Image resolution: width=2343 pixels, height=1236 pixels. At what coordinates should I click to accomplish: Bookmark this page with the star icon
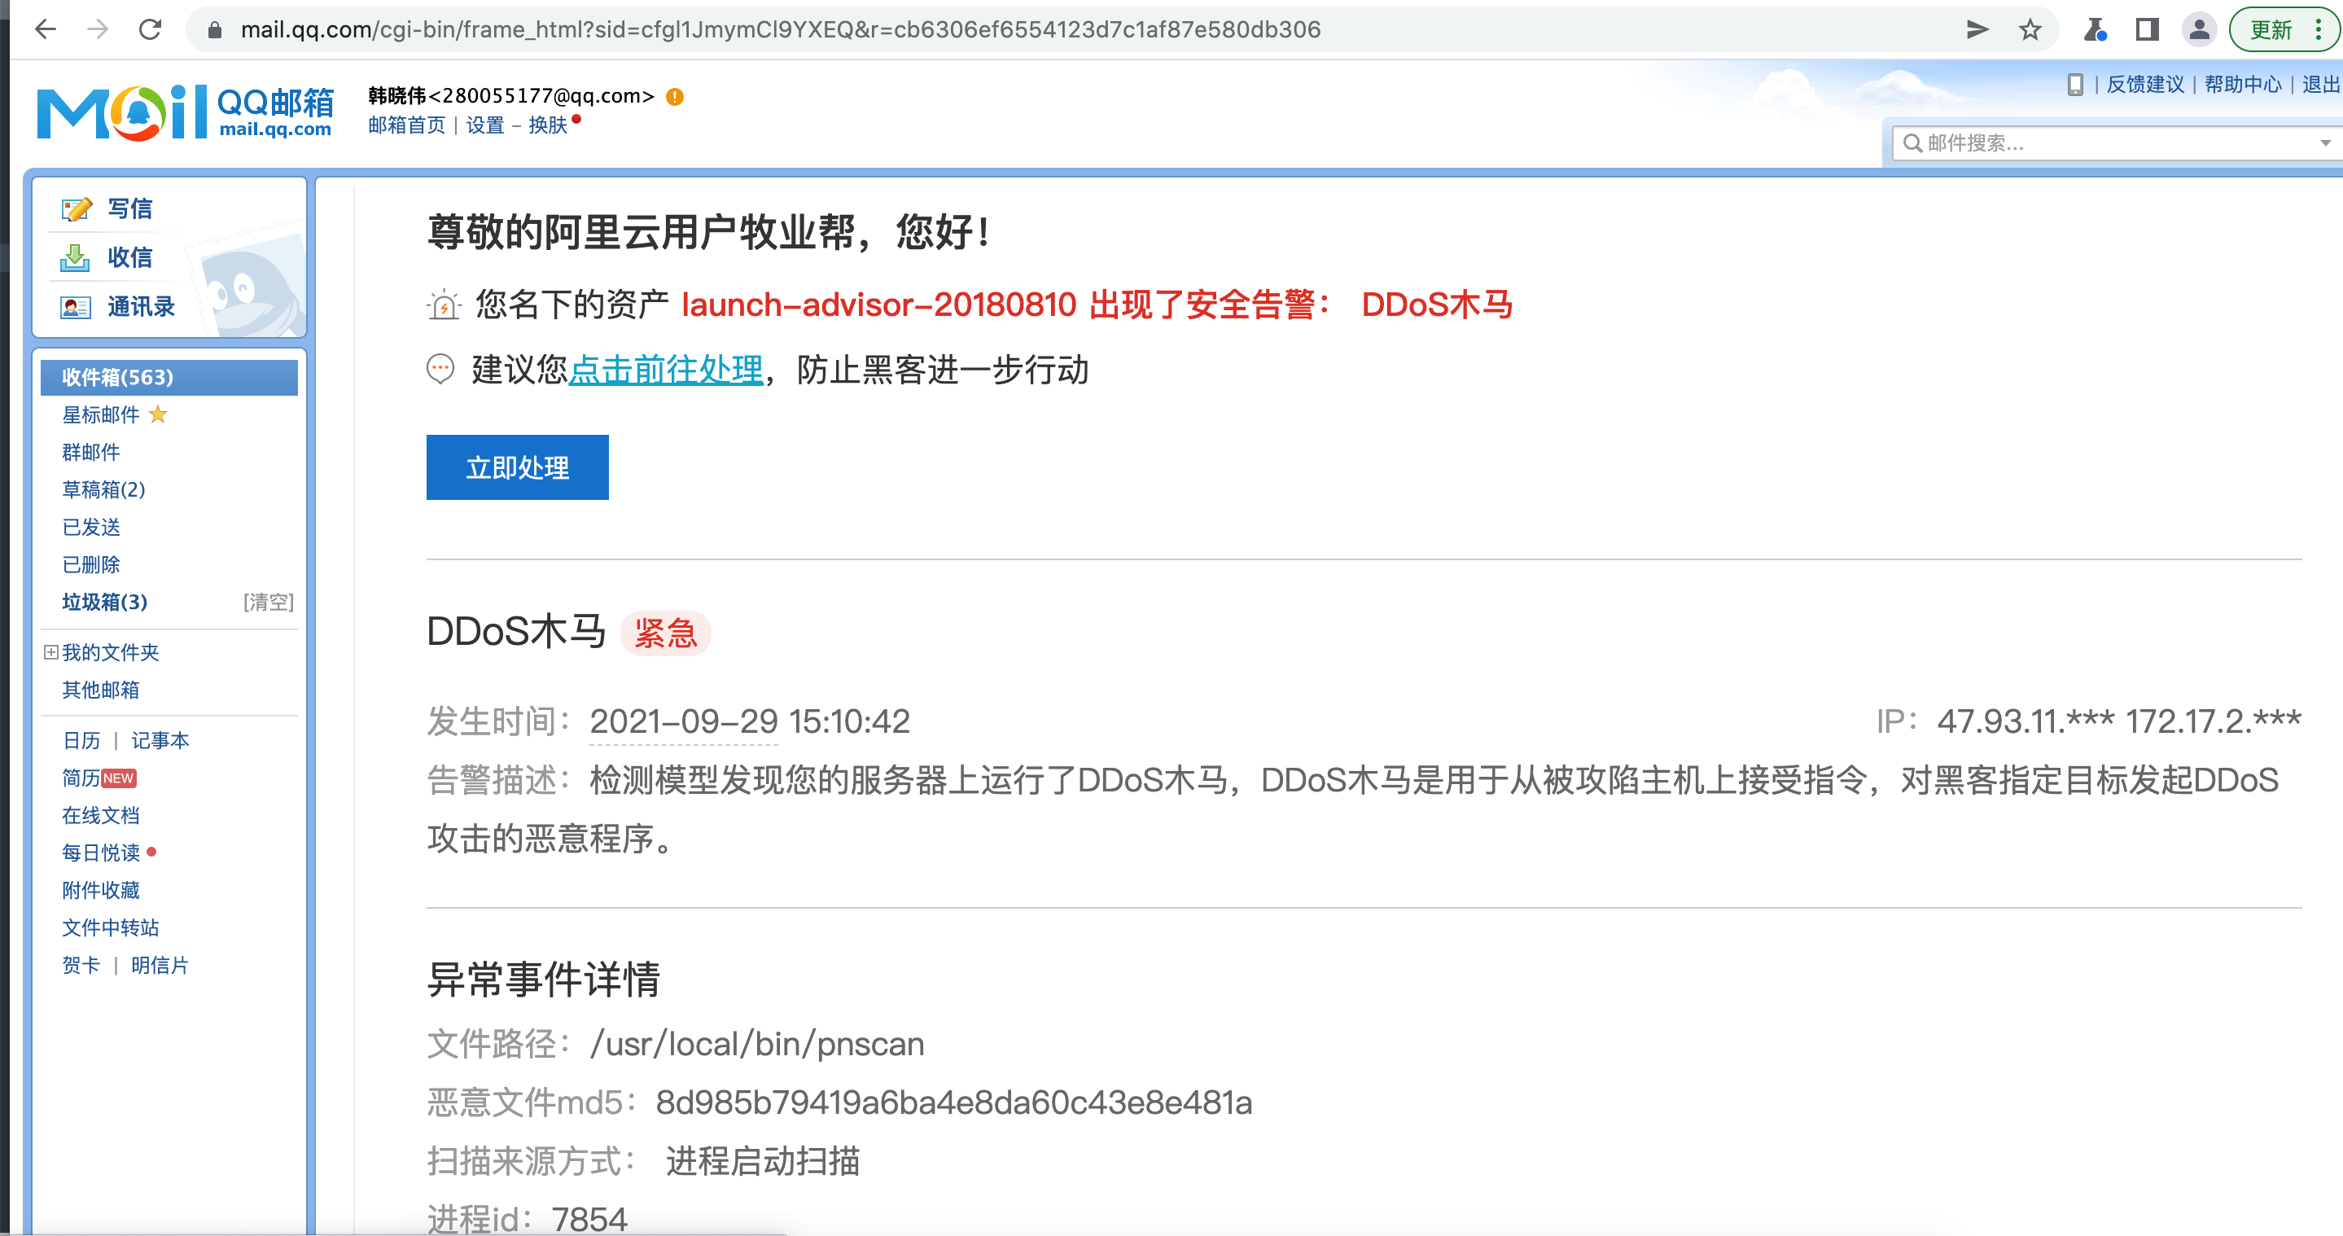(x=2030, y=30)
